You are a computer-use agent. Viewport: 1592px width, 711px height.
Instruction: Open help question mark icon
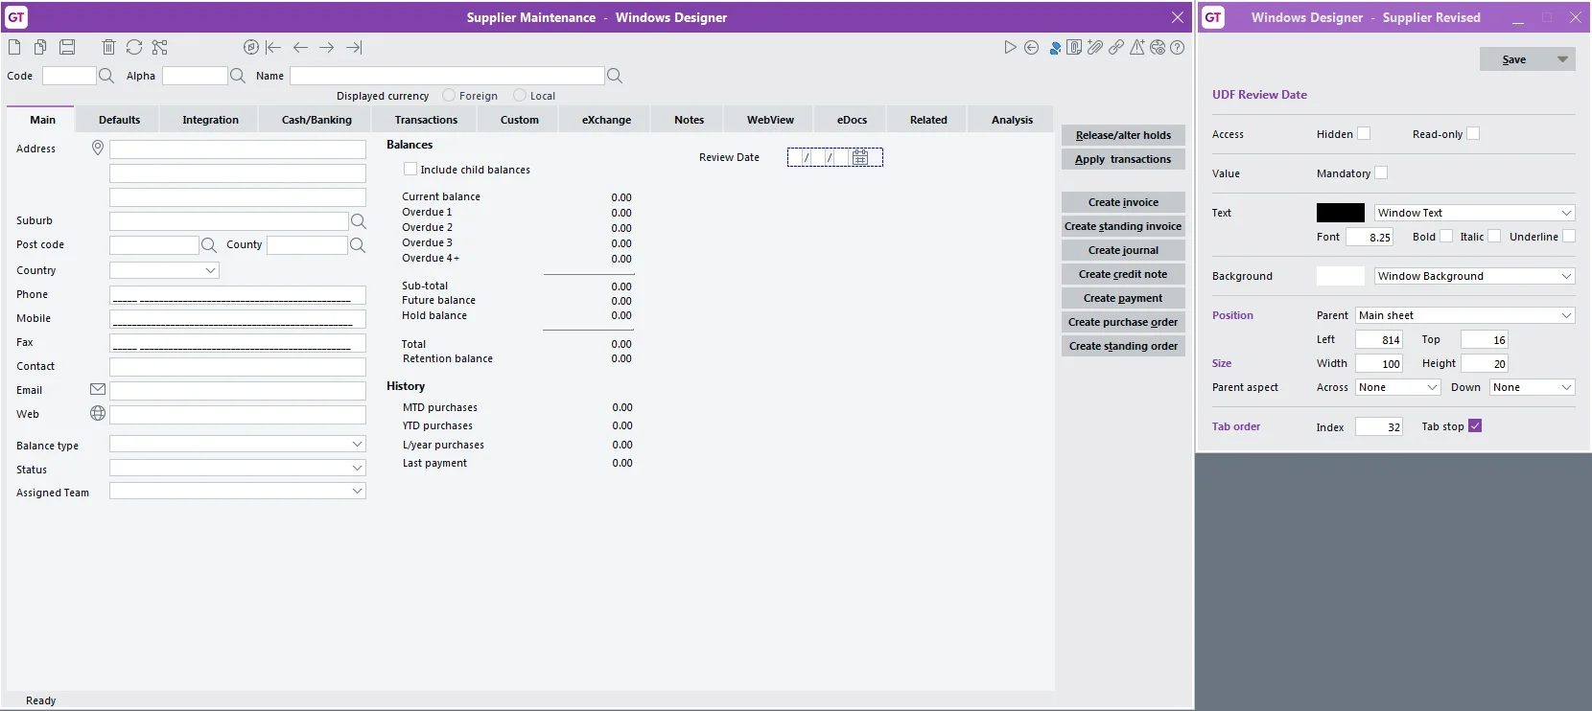point(1178,47)
